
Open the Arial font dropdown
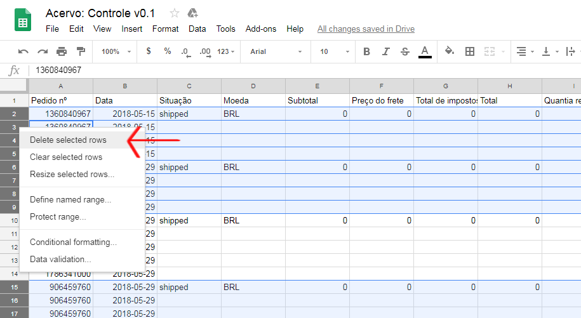276,51
